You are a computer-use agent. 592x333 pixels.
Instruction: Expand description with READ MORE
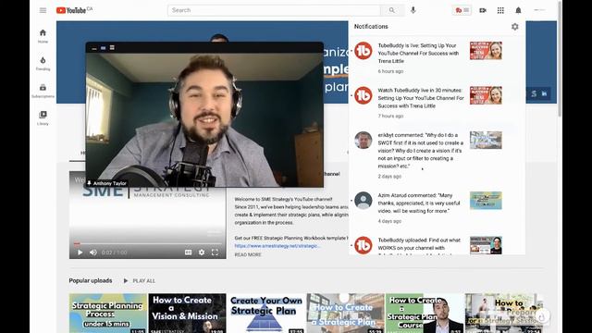click(x=248, y=255)
